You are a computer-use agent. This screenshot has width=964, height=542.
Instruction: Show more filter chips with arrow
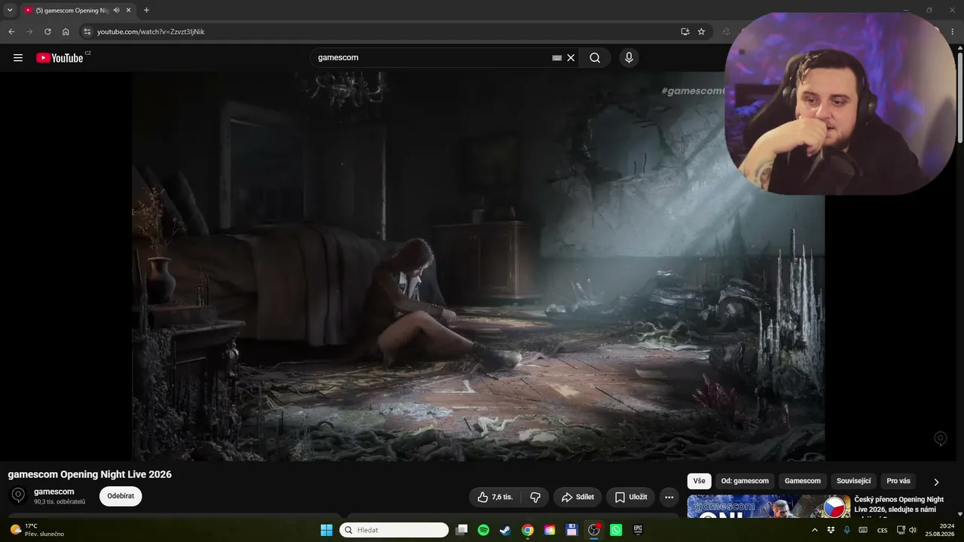[x=936, y=482]
